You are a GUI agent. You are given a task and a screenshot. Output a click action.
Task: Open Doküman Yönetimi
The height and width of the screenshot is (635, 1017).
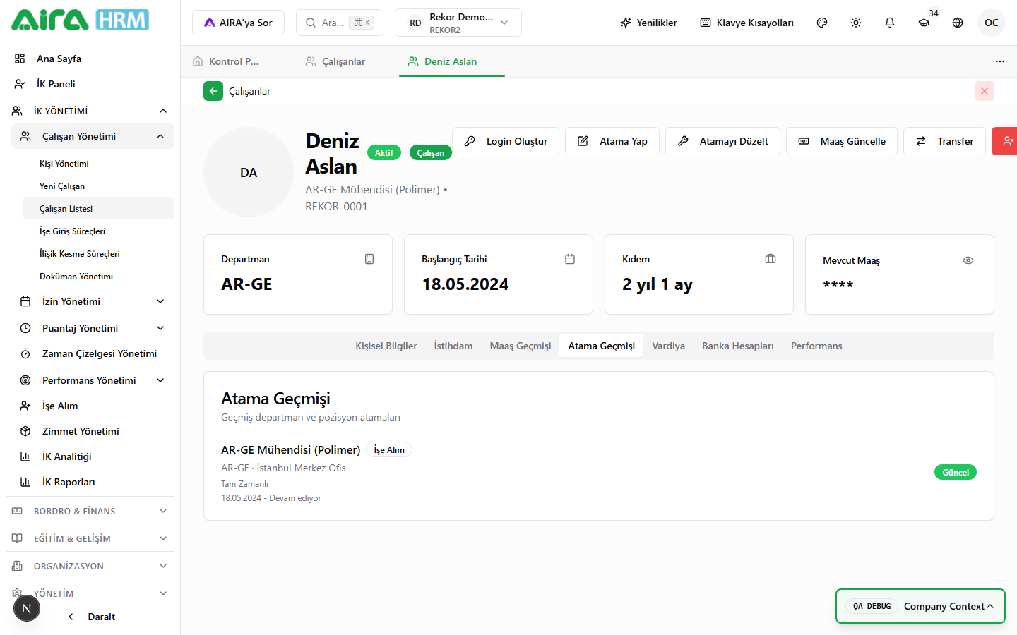pyautogui.click(x=98, y=276)
